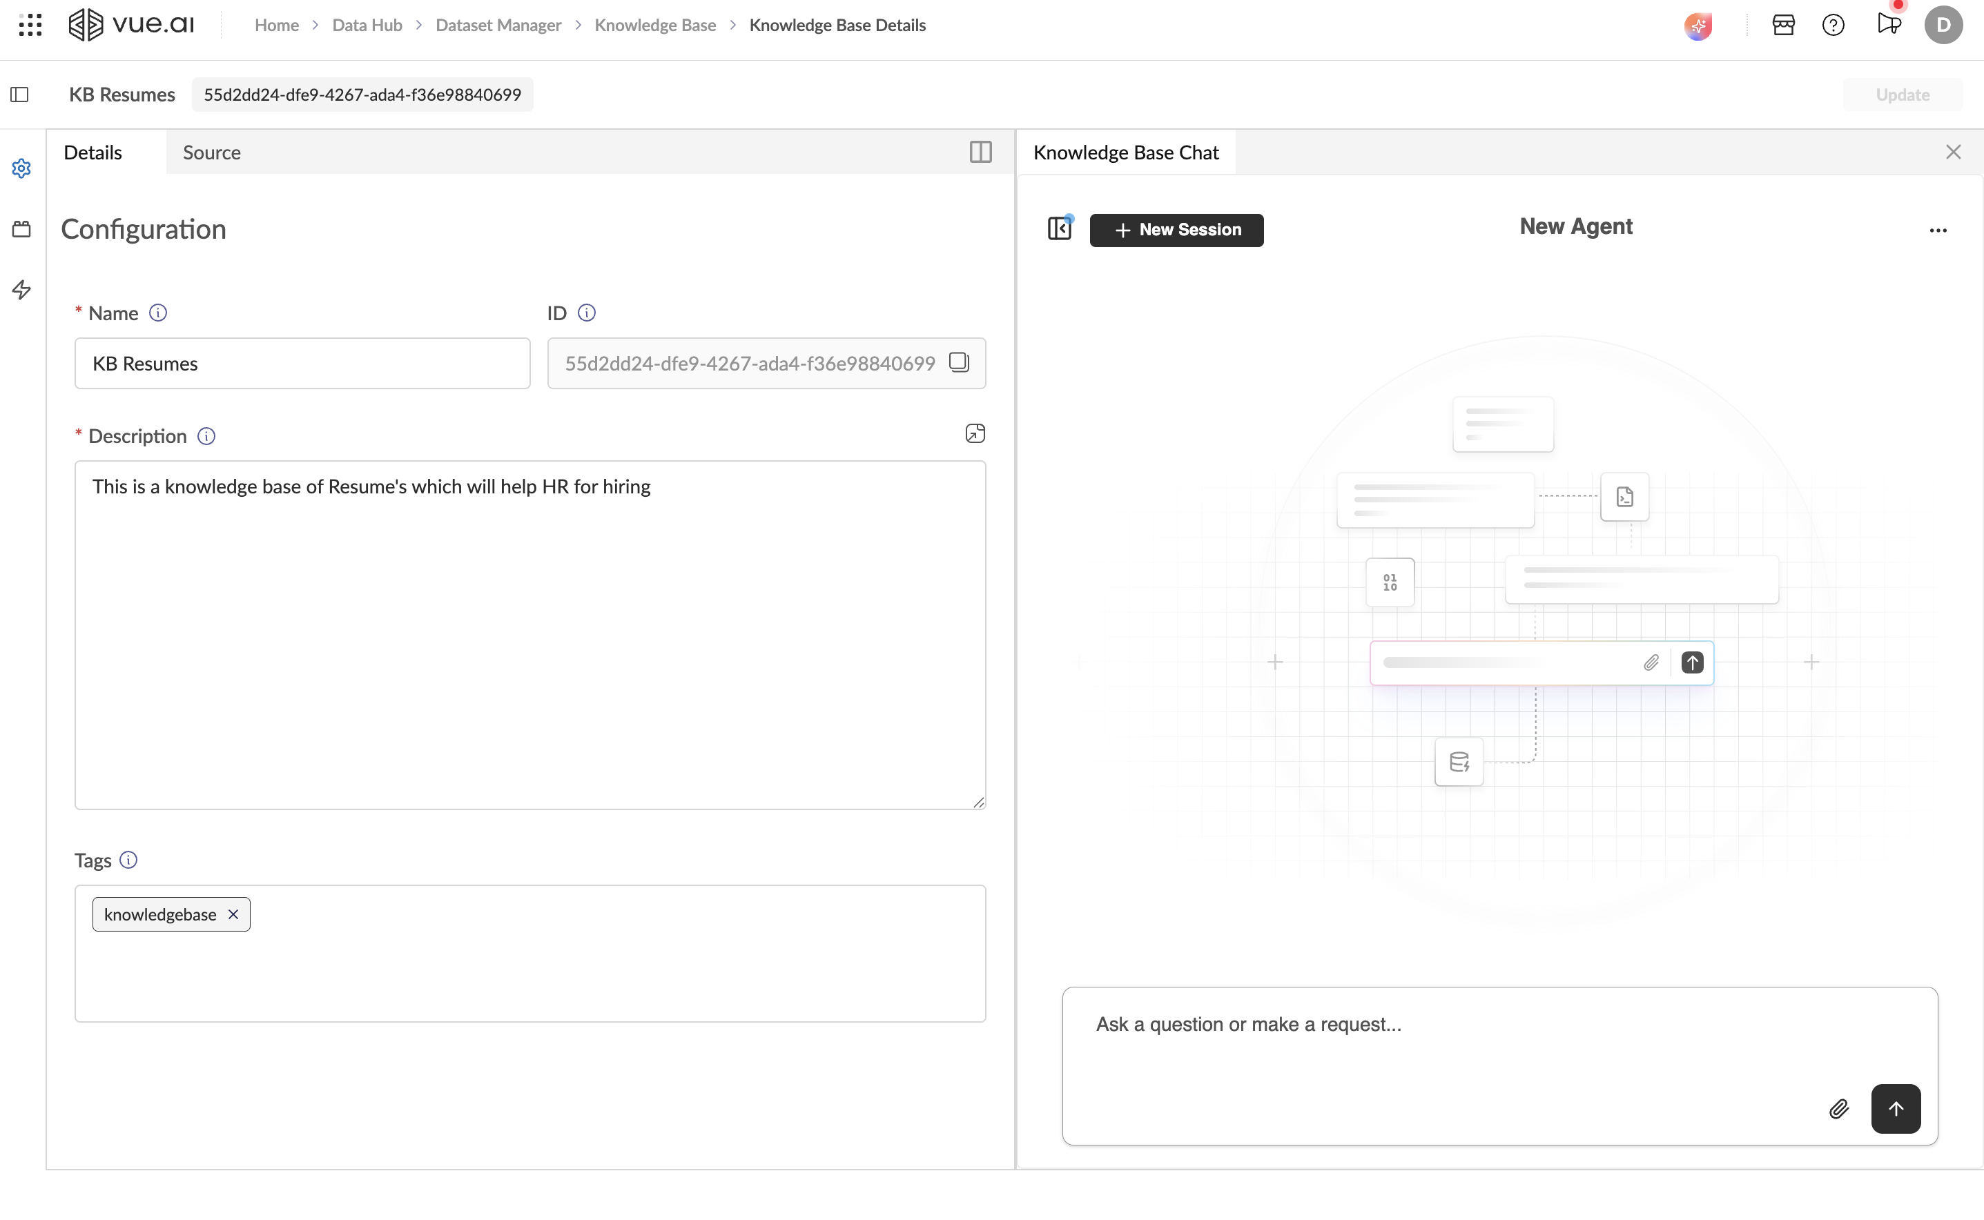Viewport: 1984px width, 1220px height.
Task: Open the help question-mark icon
Action: pos(1832,25)
